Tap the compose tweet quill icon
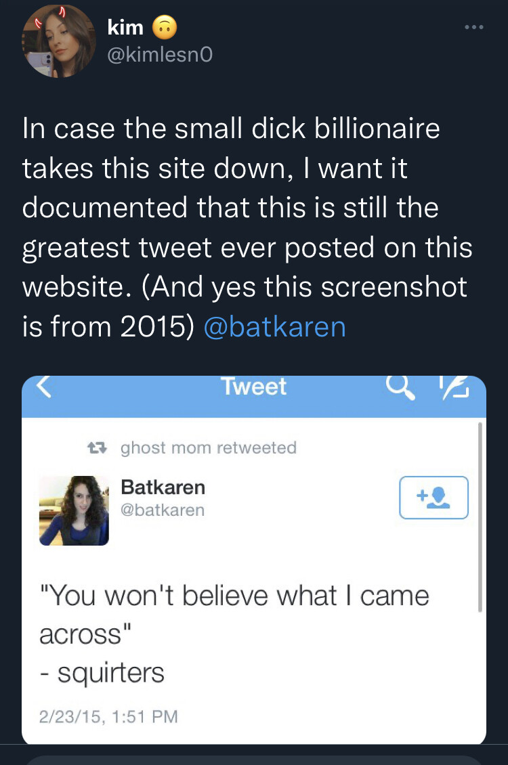Viewport: 508px width, 765px height. tap(454, 387)
